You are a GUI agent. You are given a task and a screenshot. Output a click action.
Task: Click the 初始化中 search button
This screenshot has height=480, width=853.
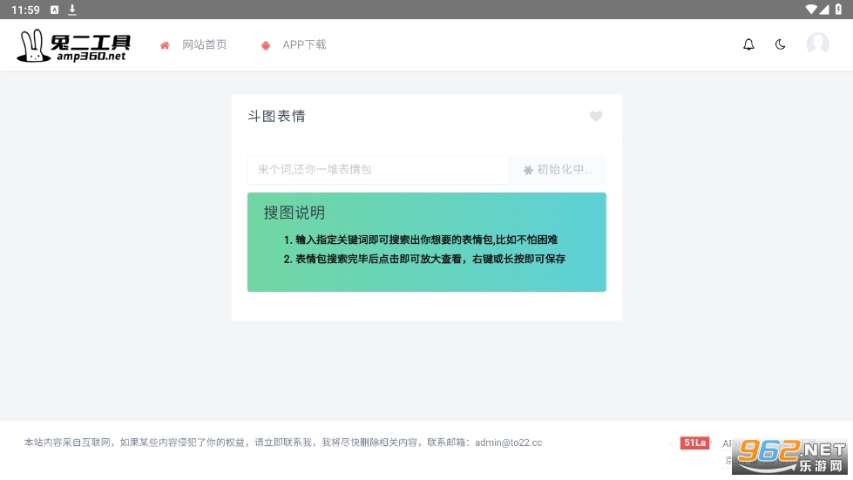point(558,170)
